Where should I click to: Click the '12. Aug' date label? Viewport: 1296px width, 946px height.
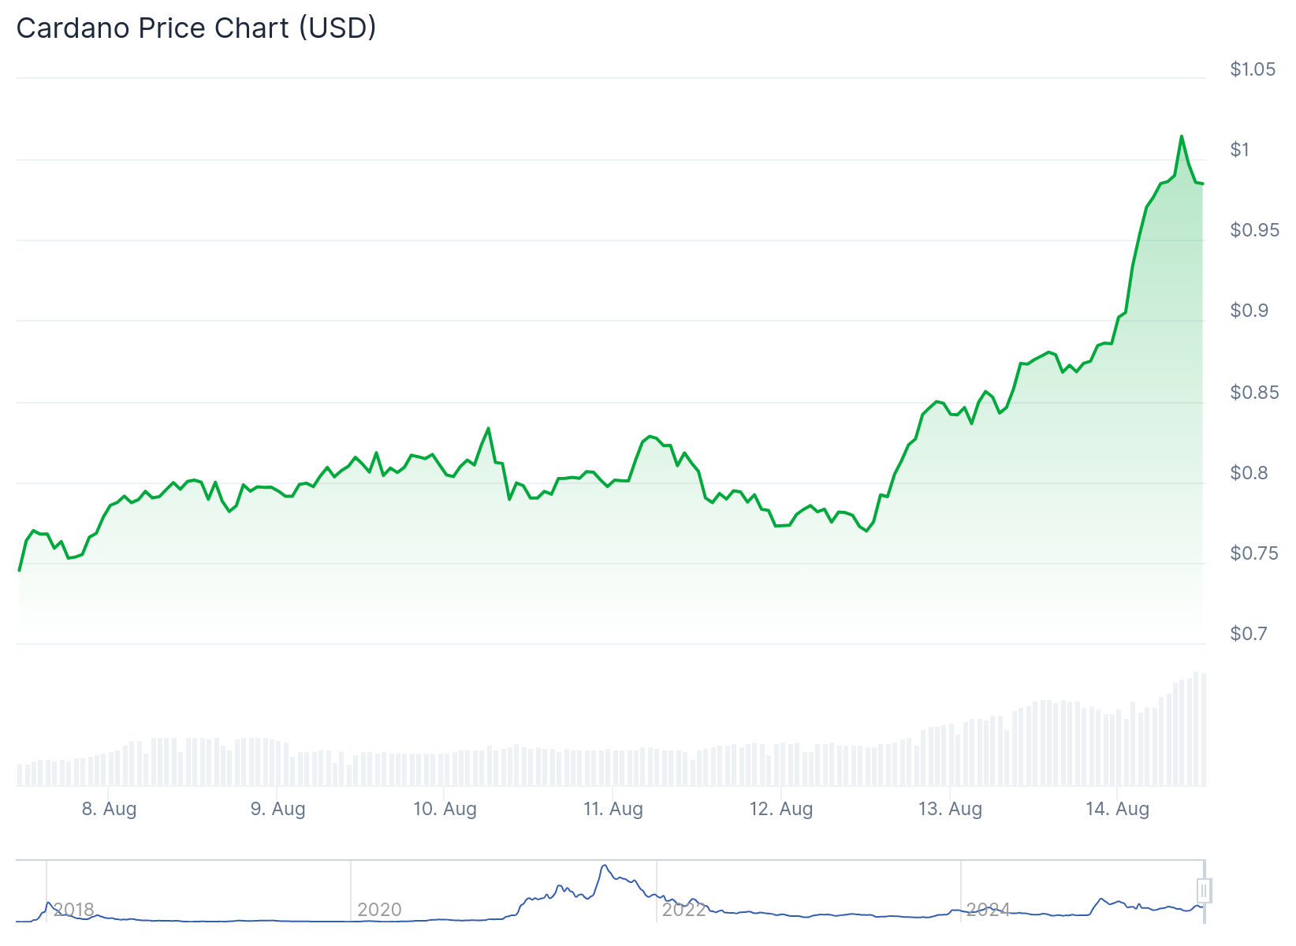point(781,809)
